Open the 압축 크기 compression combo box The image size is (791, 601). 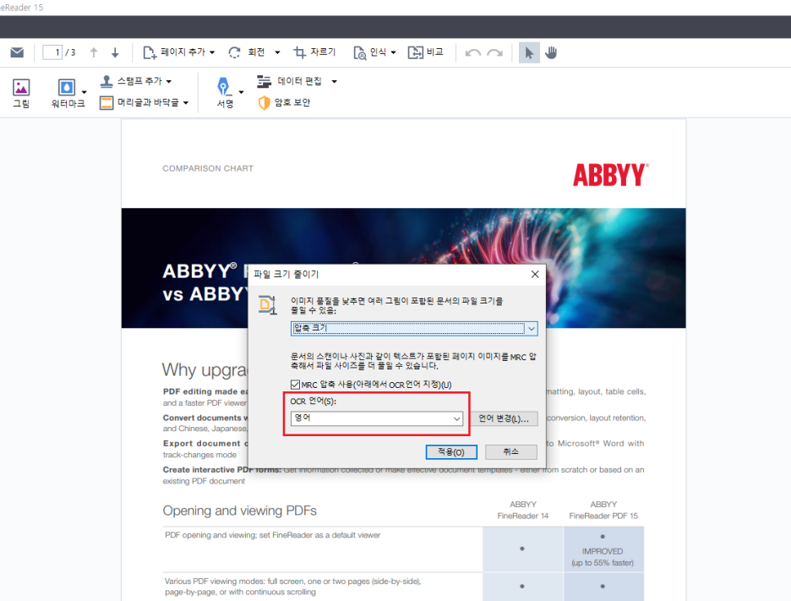click(x=414, y=329)
